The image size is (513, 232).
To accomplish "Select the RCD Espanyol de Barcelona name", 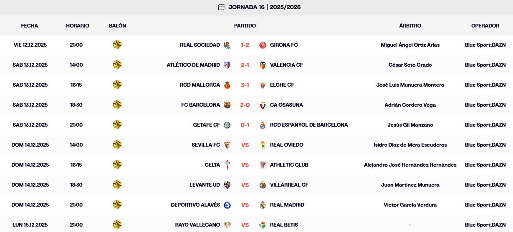I will 309,125.
